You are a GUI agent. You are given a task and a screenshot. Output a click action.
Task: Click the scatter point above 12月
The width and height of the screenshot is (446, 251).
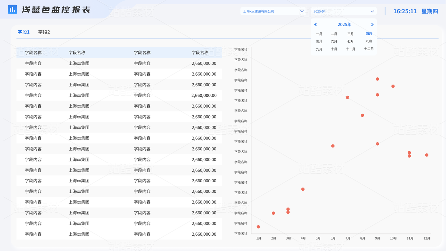(x=426, y=155)
